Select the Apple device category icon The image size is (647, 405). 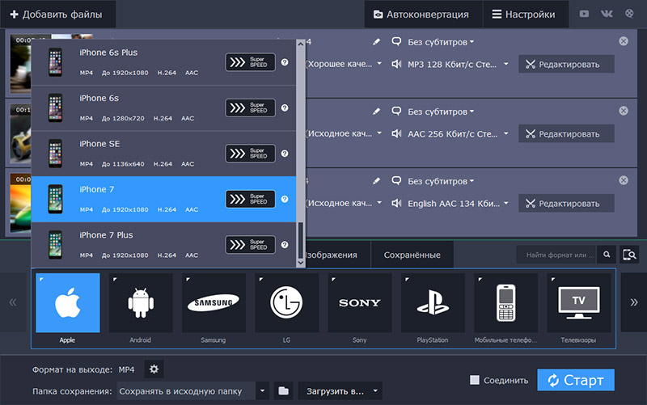pos(67,303)
